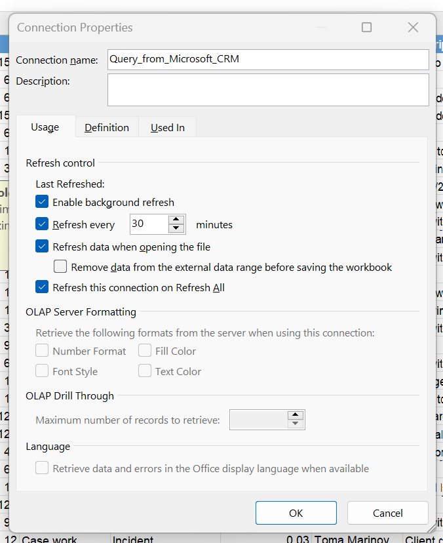Open the Used In tab
Viewport: 443px width, 543px height.
167,127
